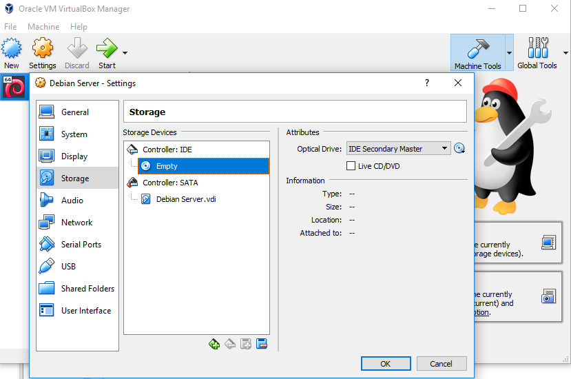Open the Serial Ports settings category

(77, 244)
